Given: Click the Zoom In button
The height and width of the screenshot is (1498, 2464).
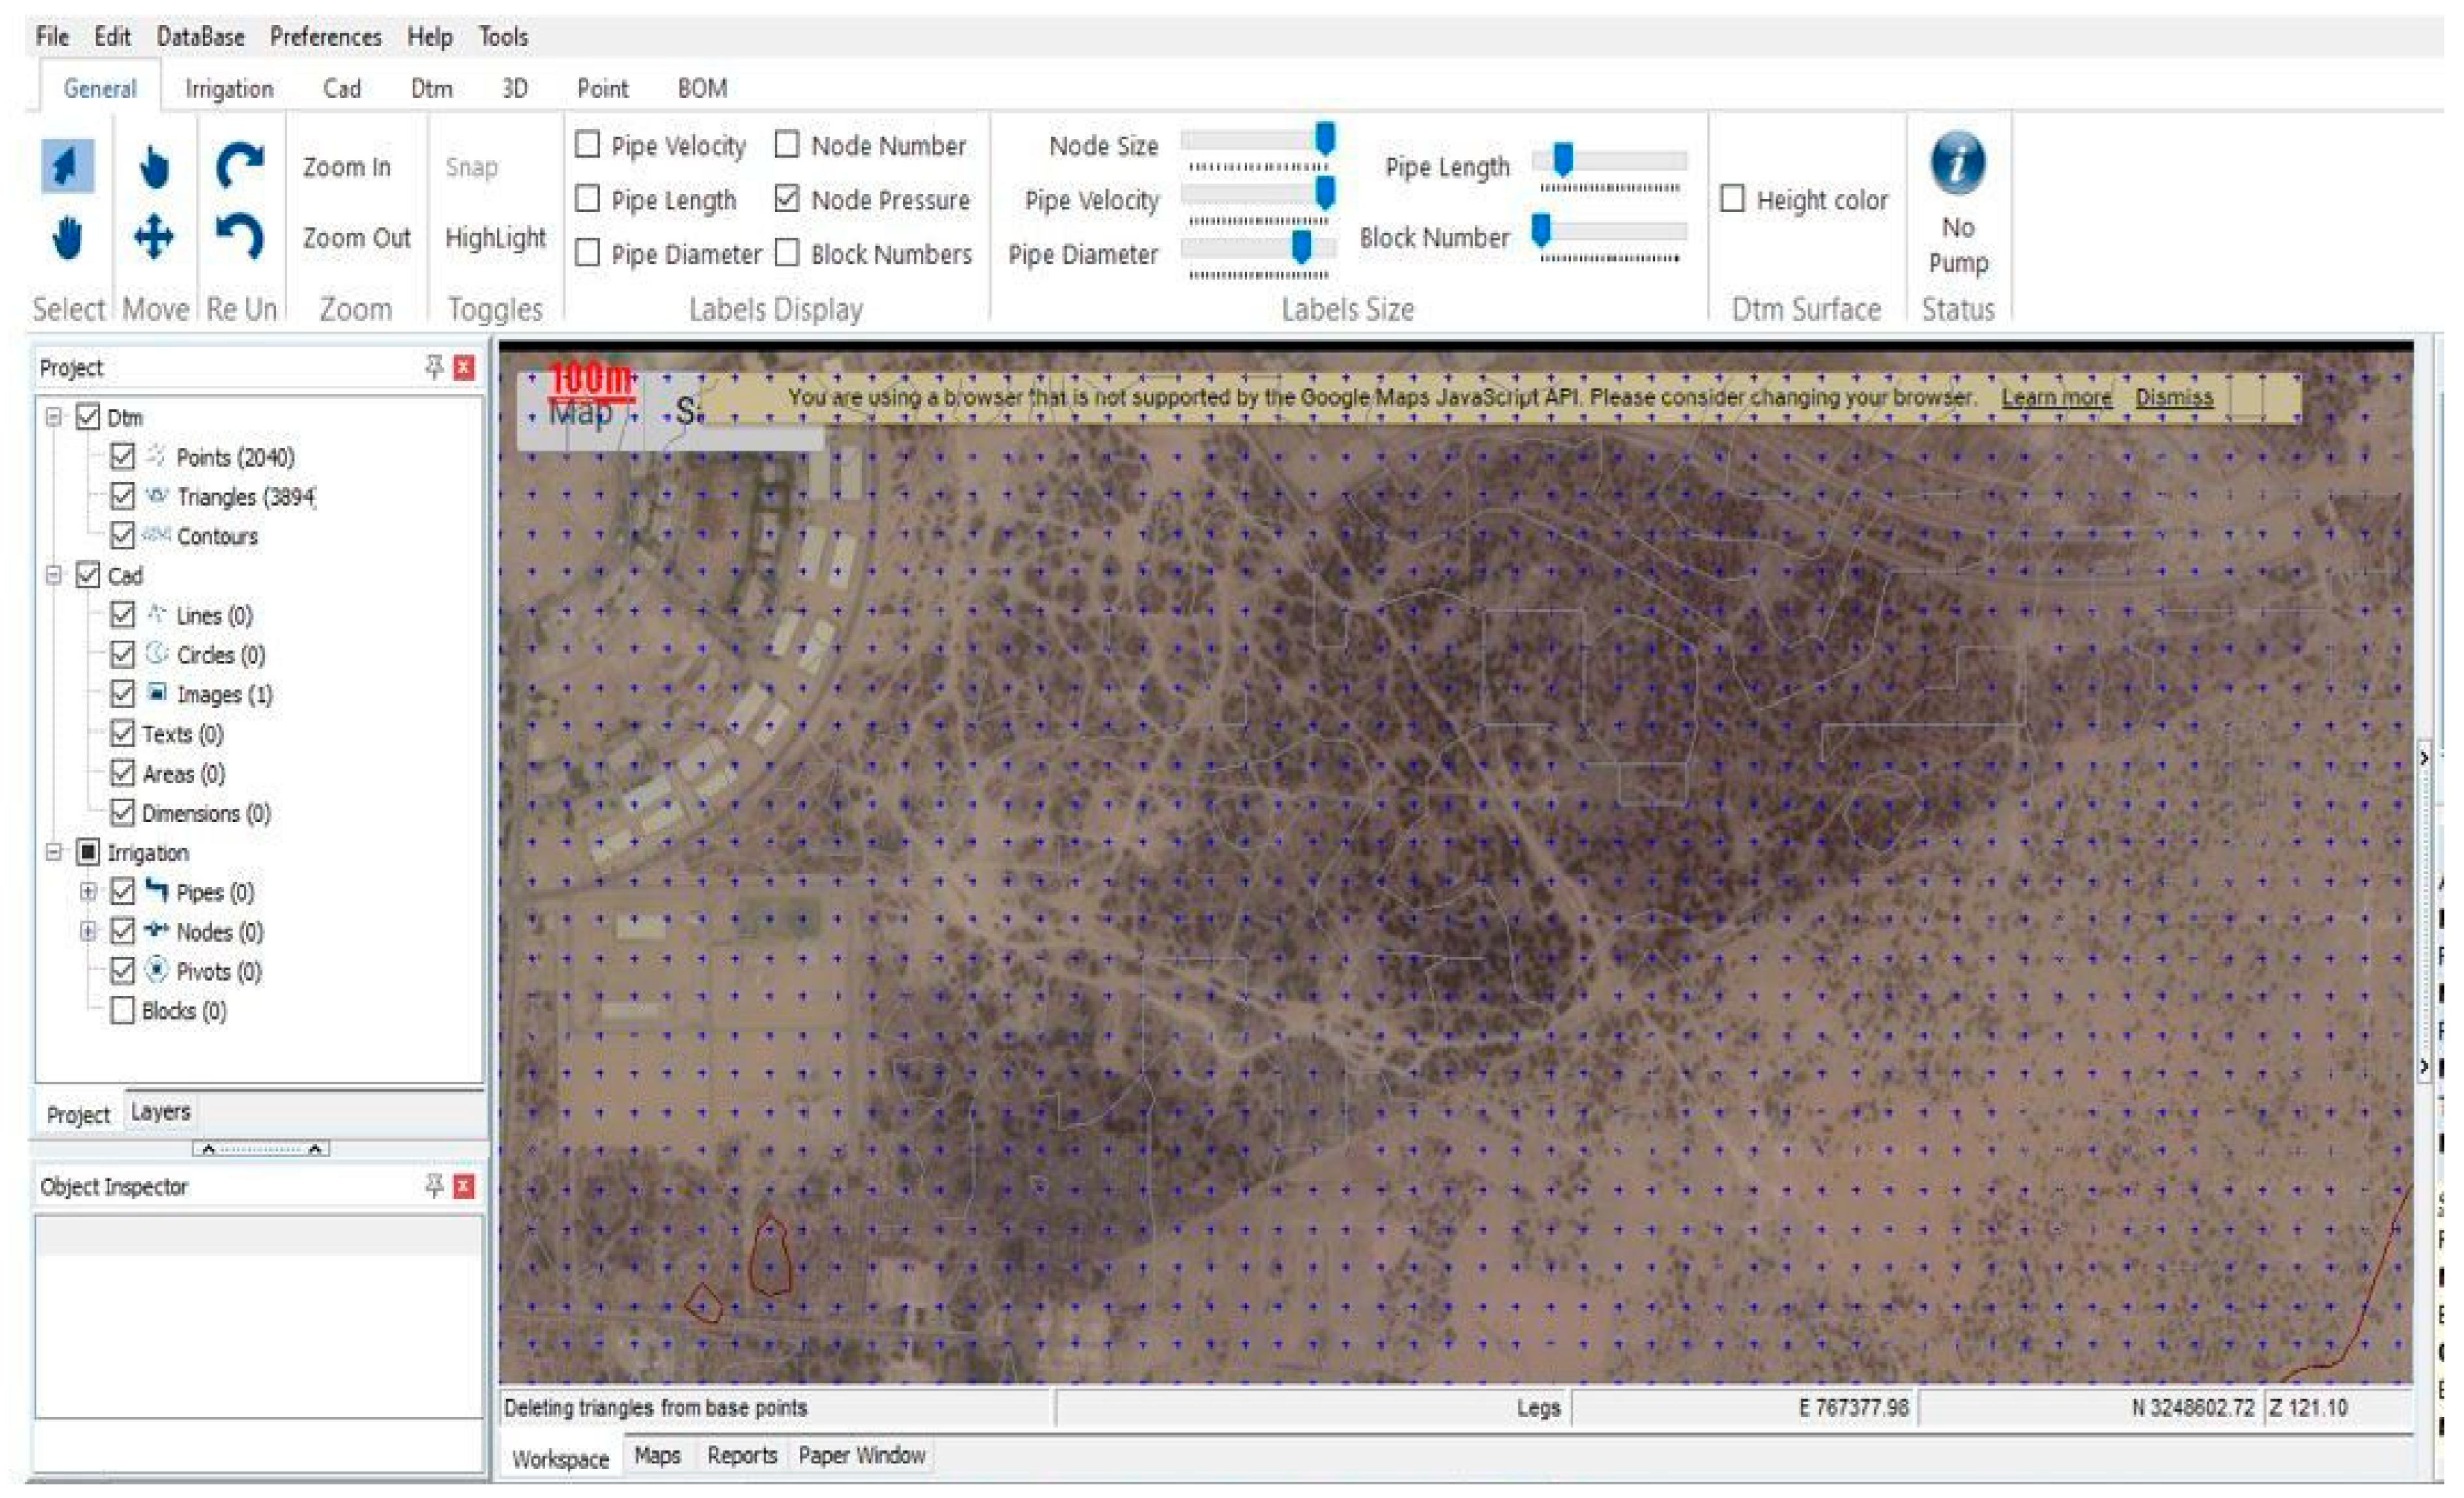Looking at the screenshot, I should coord(346,167).
